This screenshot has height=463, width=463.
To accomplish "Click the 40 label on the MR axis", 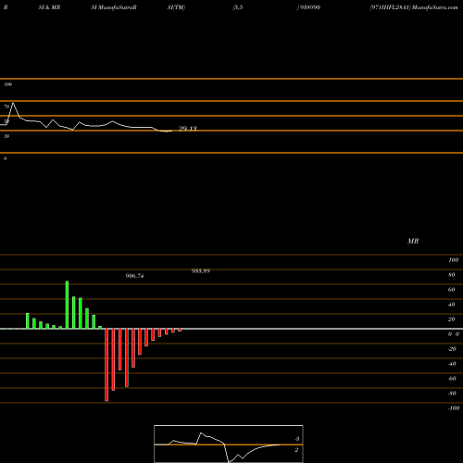I will 451,305.
